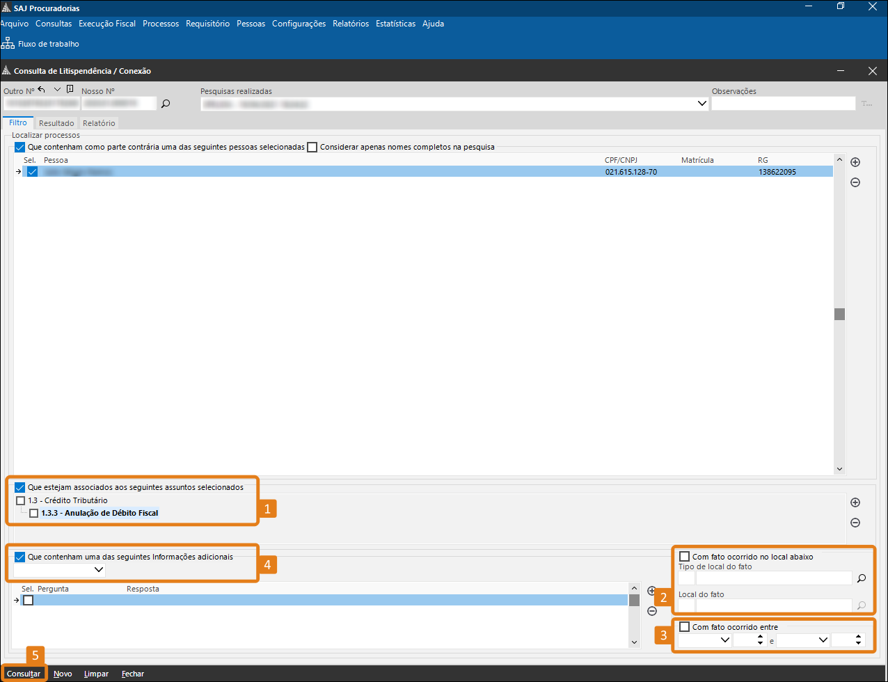This screenshot has height=682, width=888.
Task: Tick Com fato ocorrido no local abaixo
Action: tap(685, 557)
